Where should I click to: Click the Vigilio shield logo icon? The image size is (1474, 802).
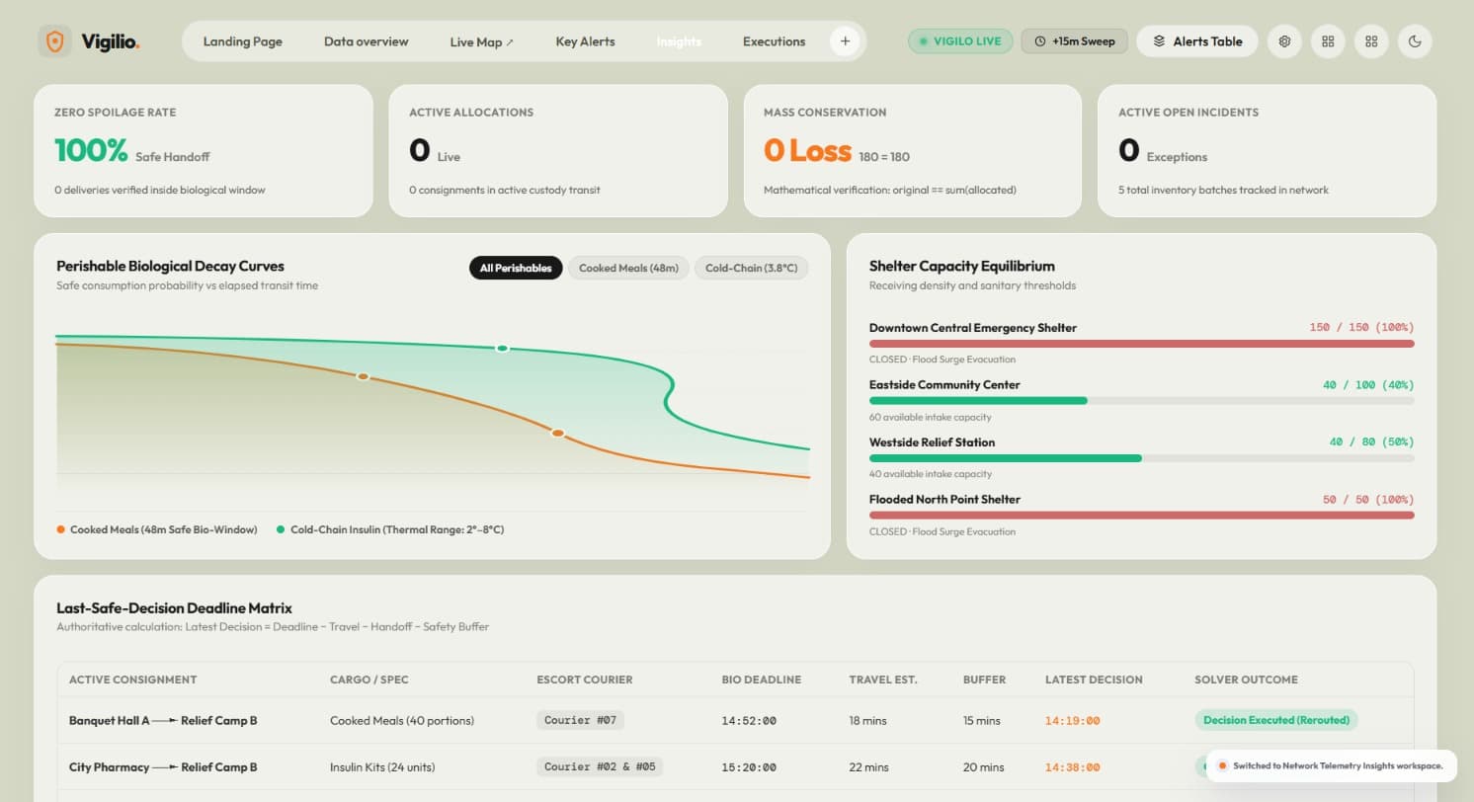55,41
